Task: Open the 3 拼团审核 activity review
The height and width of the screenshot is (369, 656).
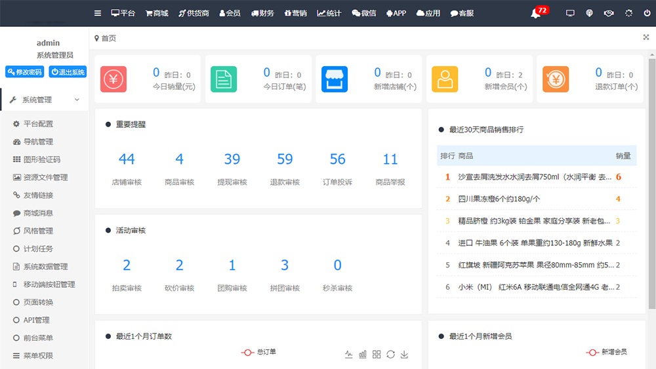Action: [285, 275]
